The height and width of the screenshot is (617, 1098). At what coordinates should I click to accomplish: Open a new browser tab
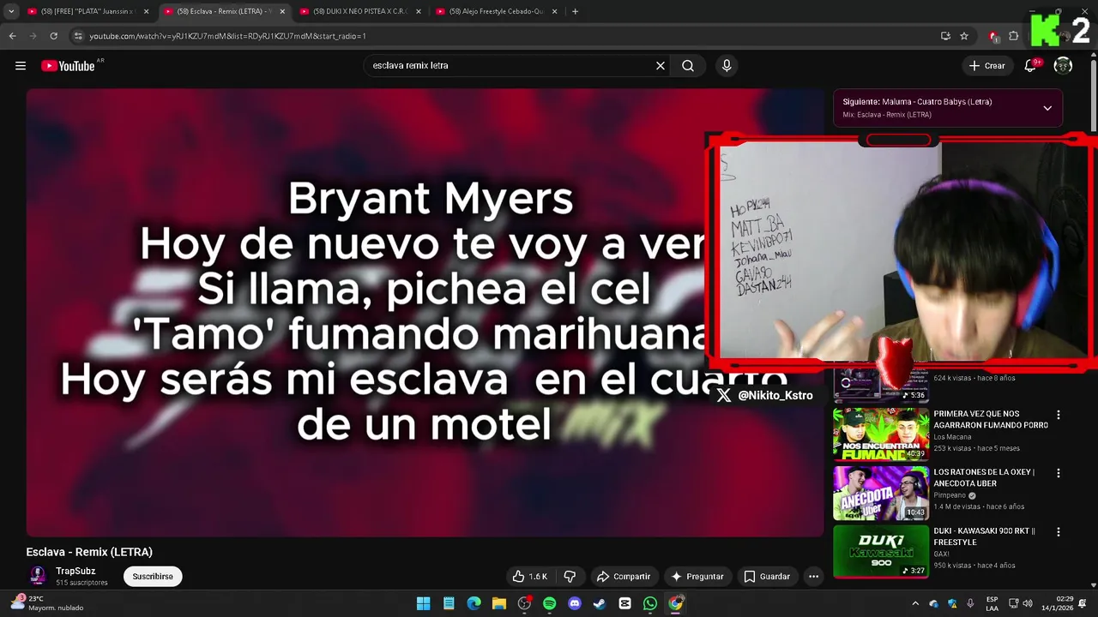[575, 11]
